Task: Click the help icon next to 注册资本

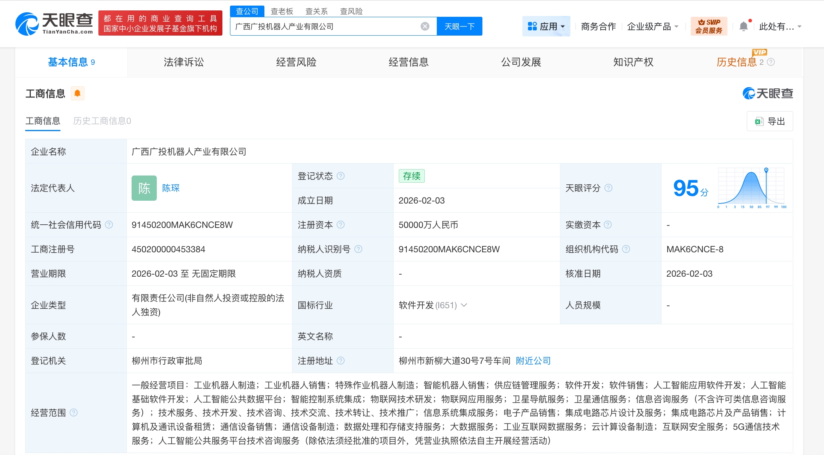Action: (x=341, y=225)
